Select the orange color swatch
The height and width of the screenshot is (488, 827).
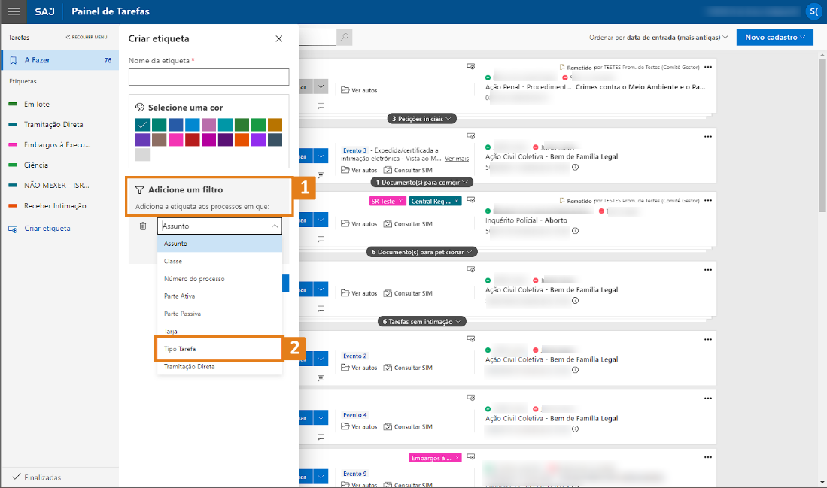coord(242,140)
